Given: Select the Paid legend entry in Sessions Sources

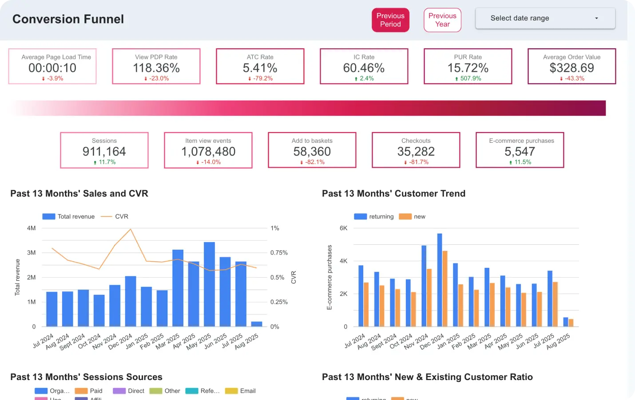Looking at the screenshot, I should [x=91, y=391].
